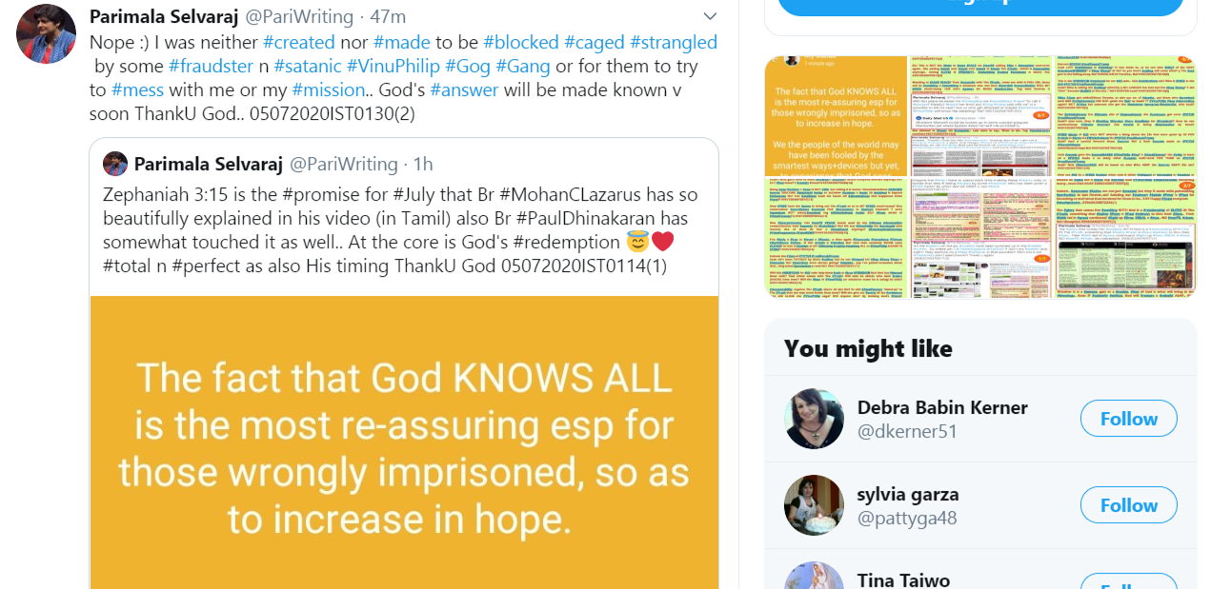Open Tina Taiwo's profile picture
This screenshot has height=589, width=1211.
pos(814,576)
